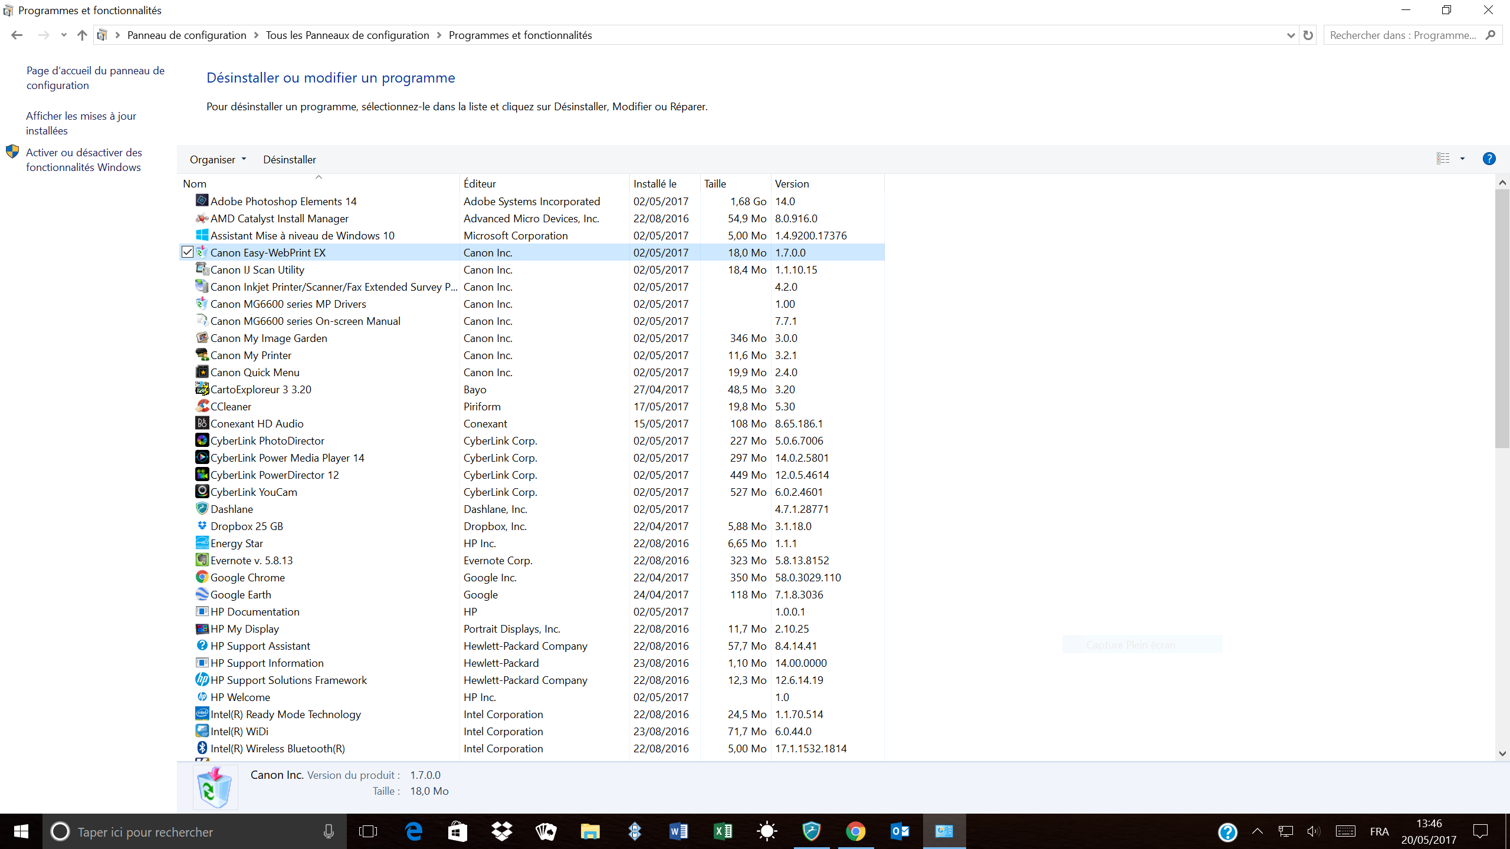Sort the list by Installé le column
Image resolution: width=1510 pixels, height=849 pixels.
coord(665,183)
